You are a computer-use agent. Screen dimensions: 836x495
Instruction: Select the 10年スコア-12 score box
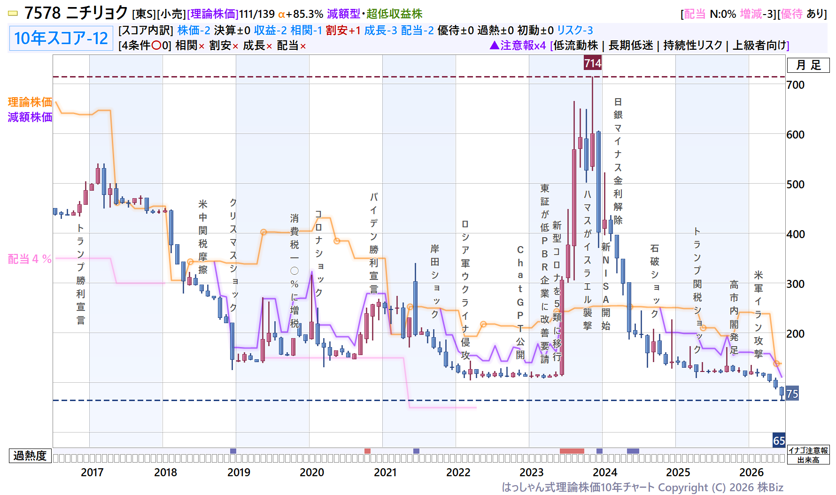click(61, 38)
